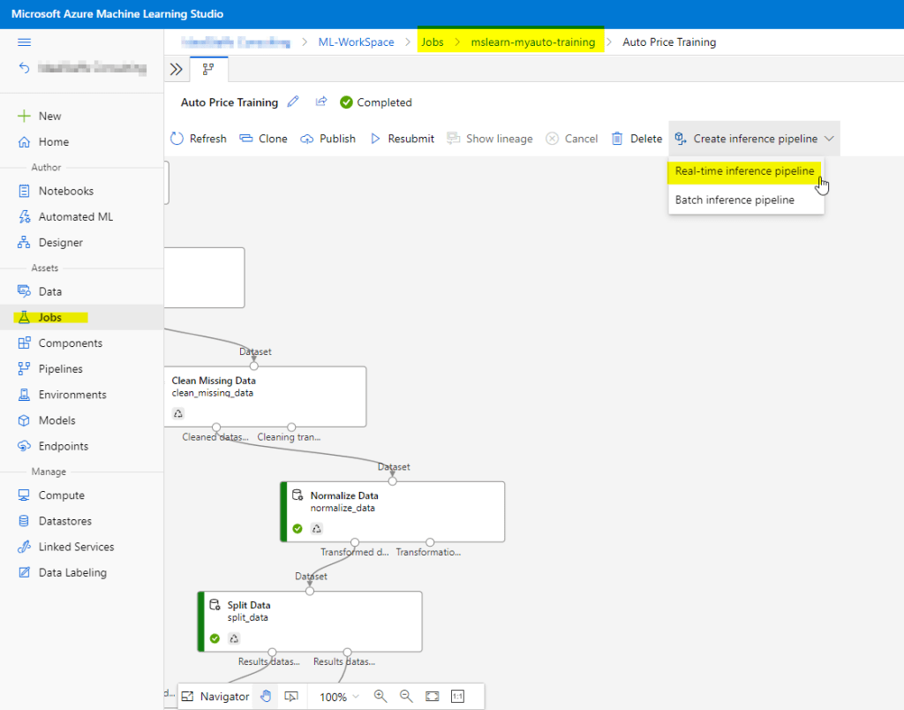This screenshot has height=710, width=904.
Task: Click the Resubmit button
Action: click(402, 139)
